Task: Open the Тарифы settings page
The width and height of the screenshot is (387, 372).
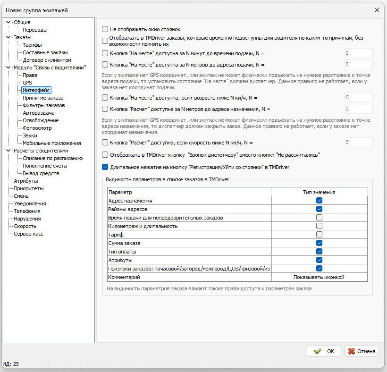Action: [x=33, y=45]
